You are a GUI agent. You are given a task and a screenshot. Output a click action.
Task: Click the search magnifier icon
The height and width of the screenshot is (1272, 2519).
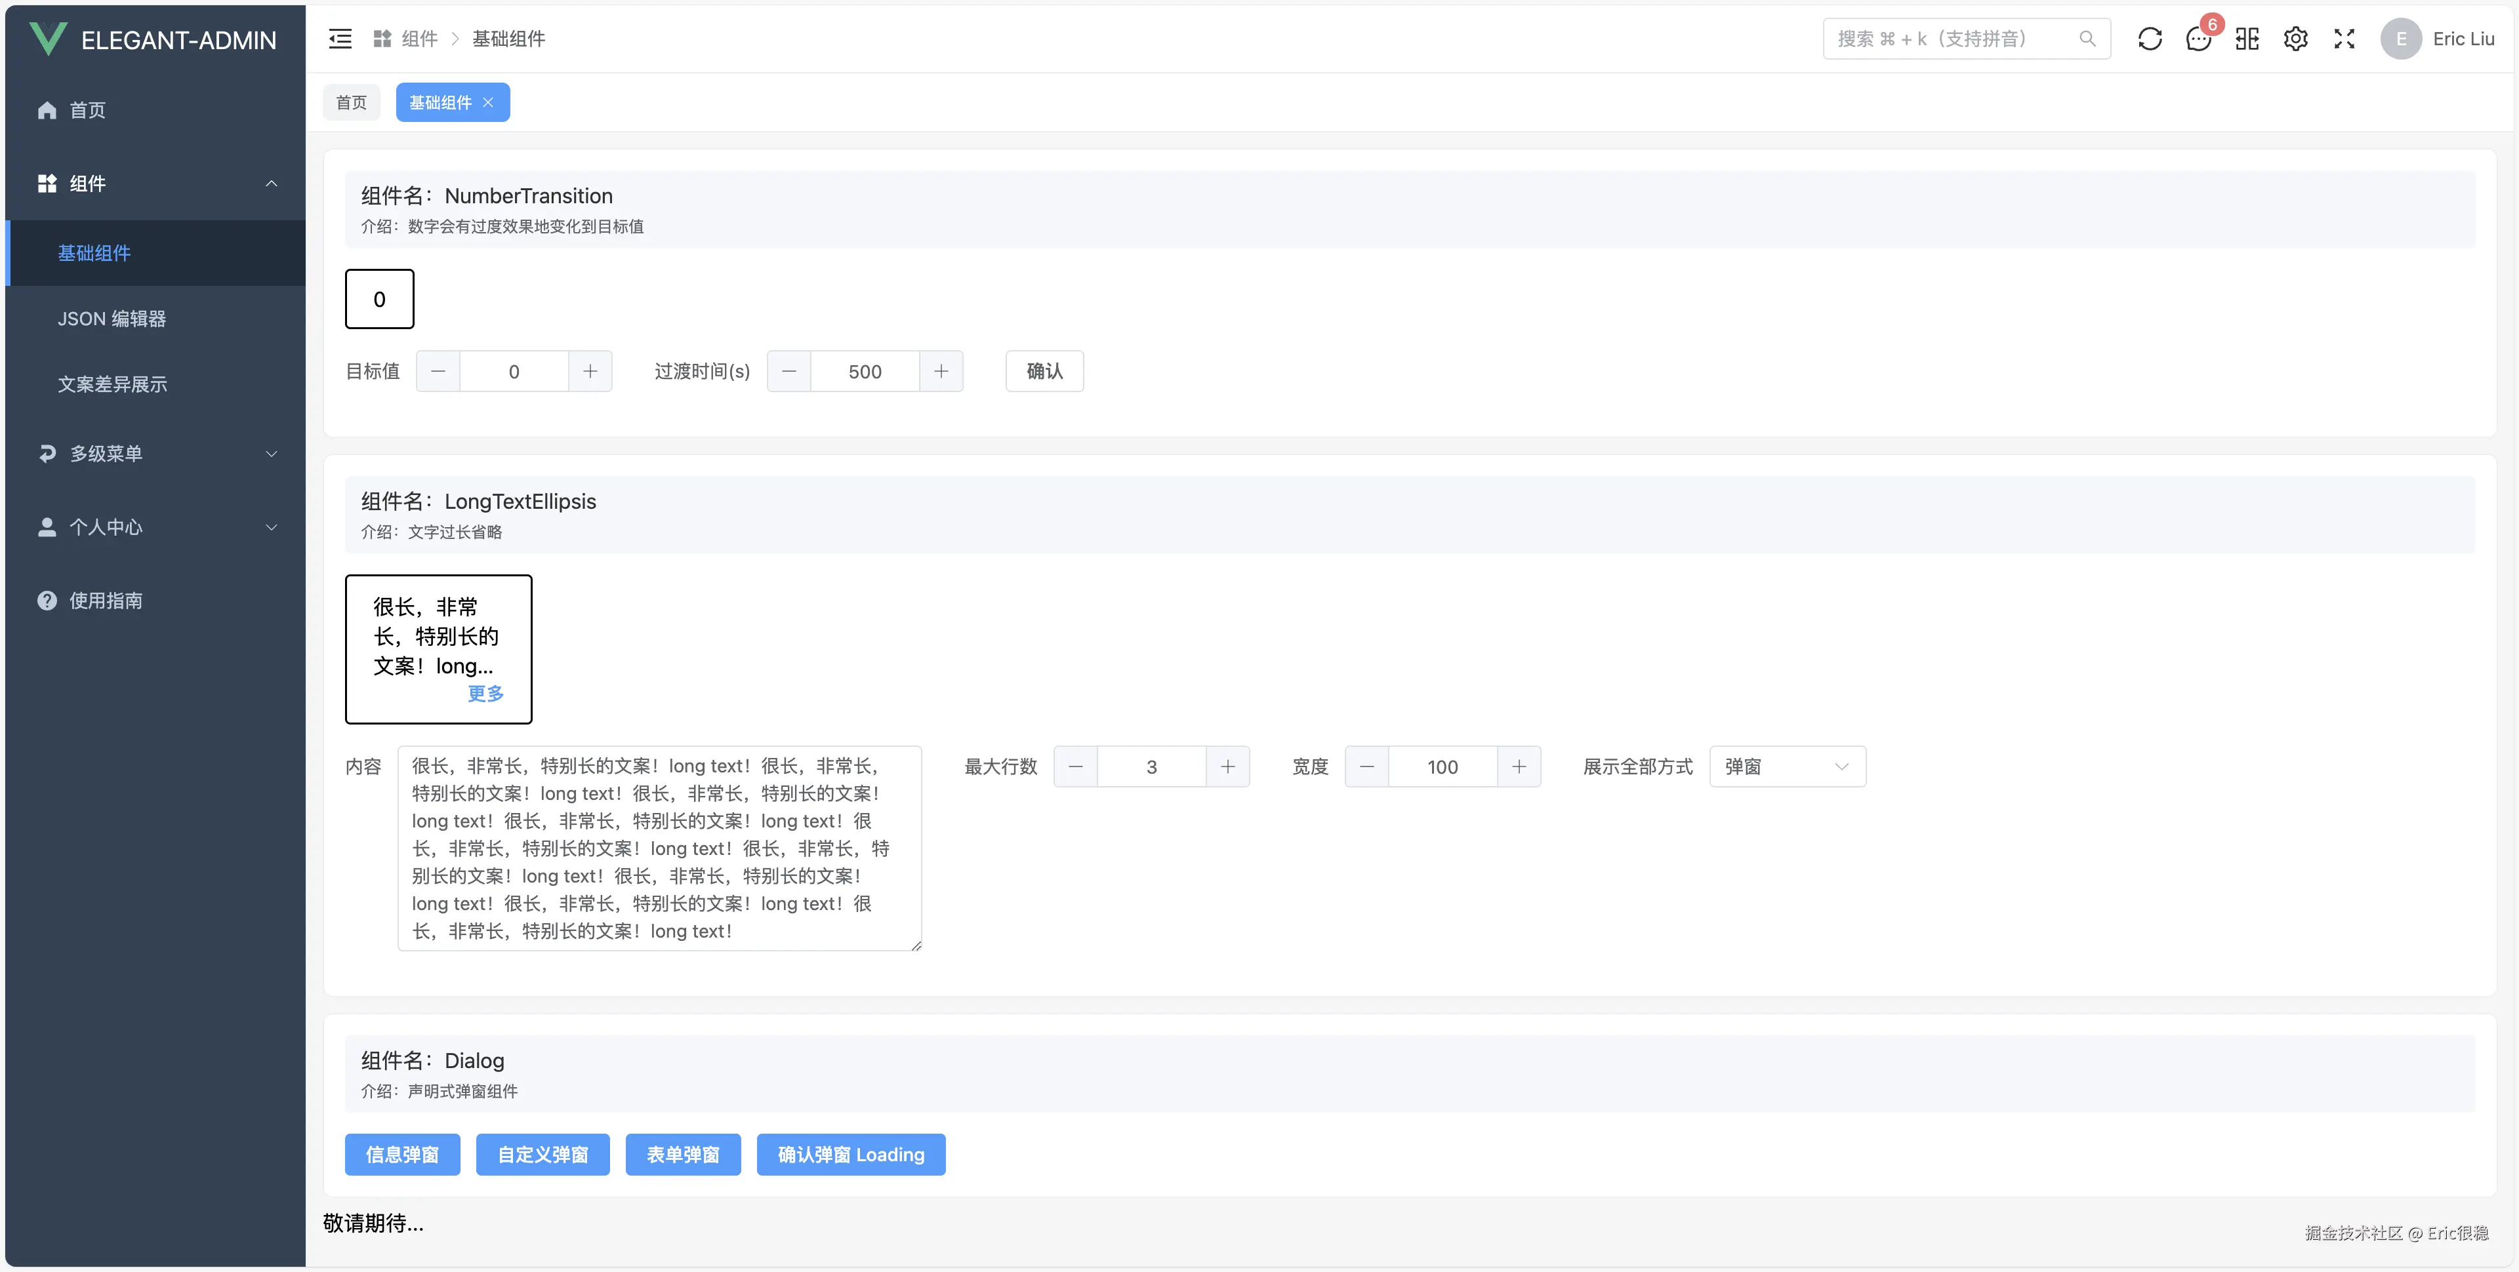(2087, 39)
